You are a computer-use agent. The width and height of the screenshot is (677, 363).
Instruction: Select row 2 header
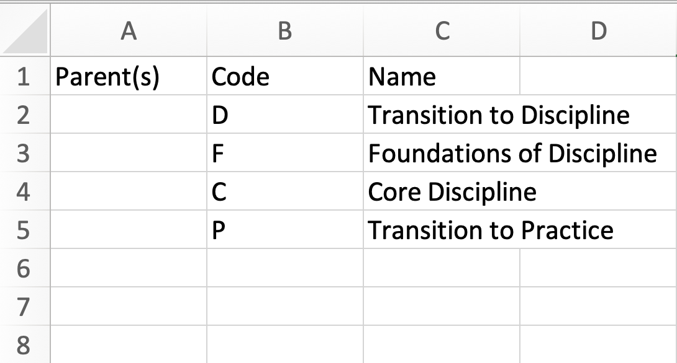tap(24, 115)
